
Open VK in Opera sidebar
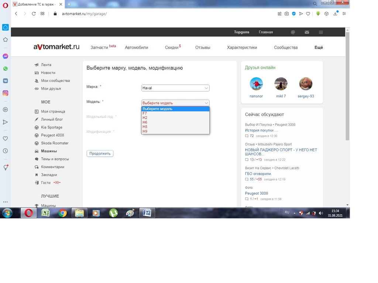click(5, 81)
